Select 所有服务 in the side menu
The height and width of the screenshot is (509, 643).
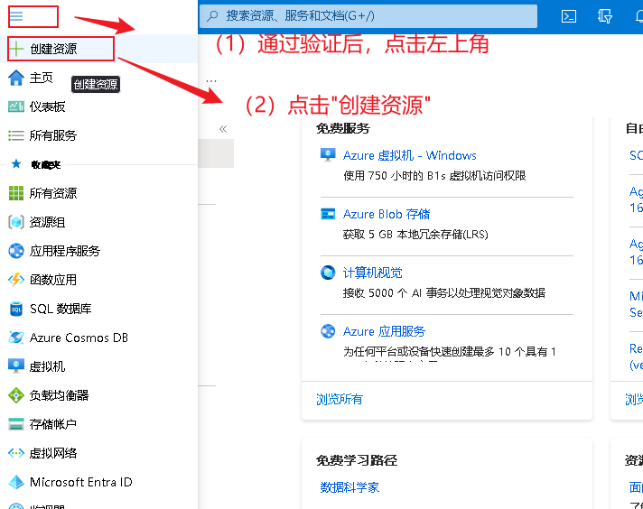tap(53, 135)
